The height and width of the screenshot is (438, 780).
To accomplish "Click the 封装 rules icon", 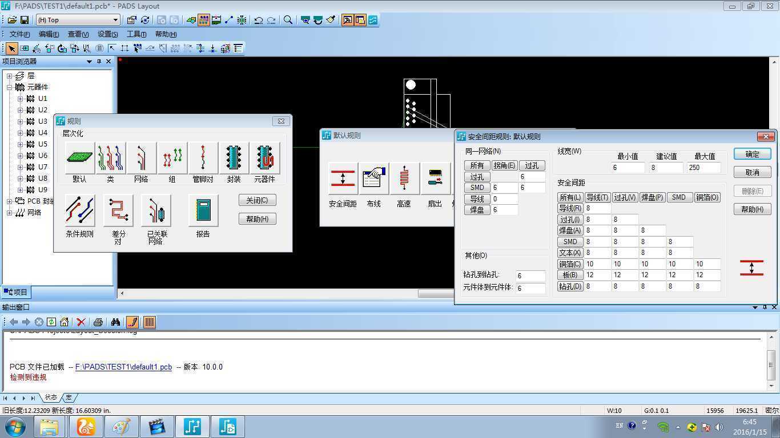I will click(234, 158).
